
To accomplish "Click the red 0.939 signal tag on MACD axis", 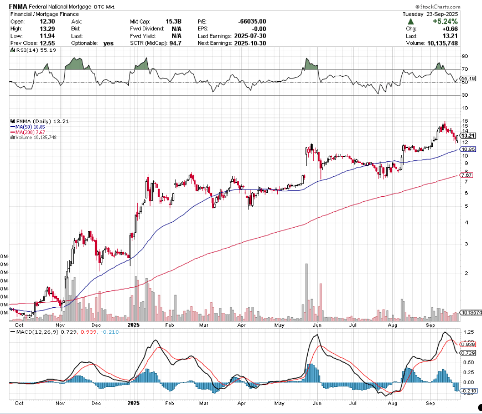I will tap(468, 344).
